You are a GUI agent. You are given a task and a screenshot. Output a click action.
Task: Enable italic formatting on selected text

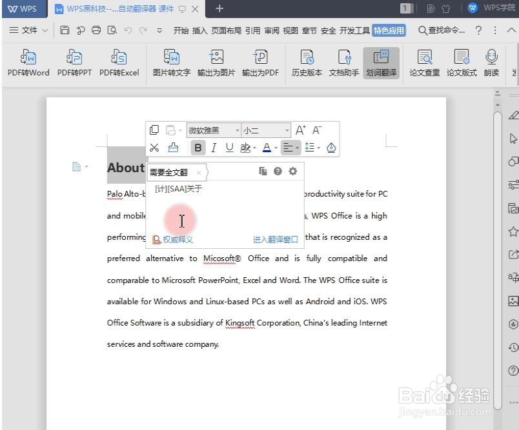pos(214,148)
